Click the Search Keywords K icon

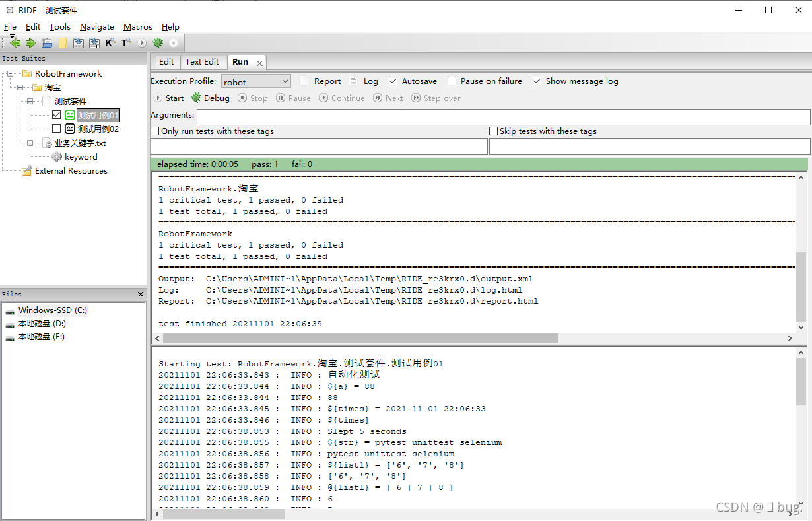pyautogui.click(x=110, y=43)
